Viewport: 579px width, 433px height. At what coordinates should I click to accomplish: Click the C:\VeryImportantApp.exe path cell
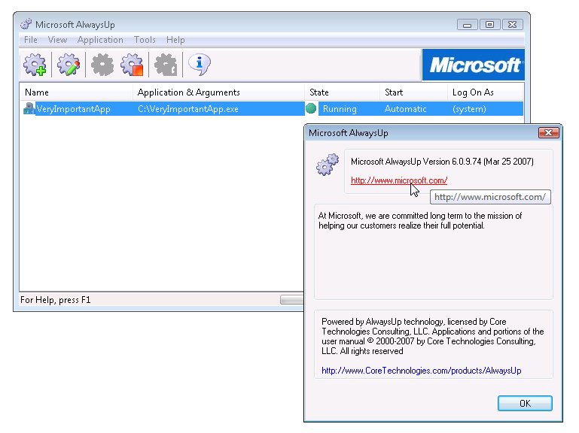pyautogui.click(x=188, y=109)
